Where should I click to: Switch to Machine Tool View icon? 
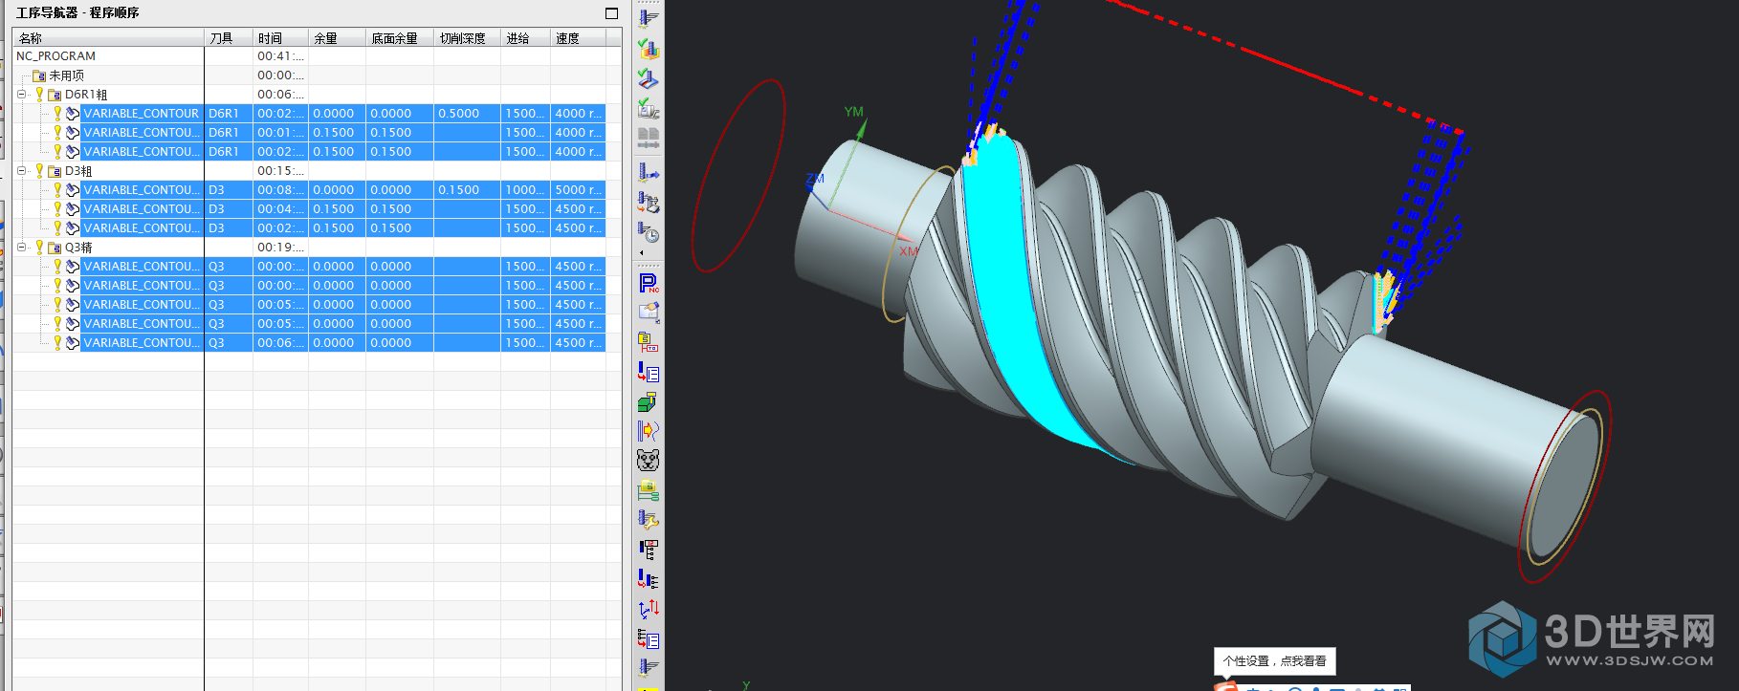[649, 551]
